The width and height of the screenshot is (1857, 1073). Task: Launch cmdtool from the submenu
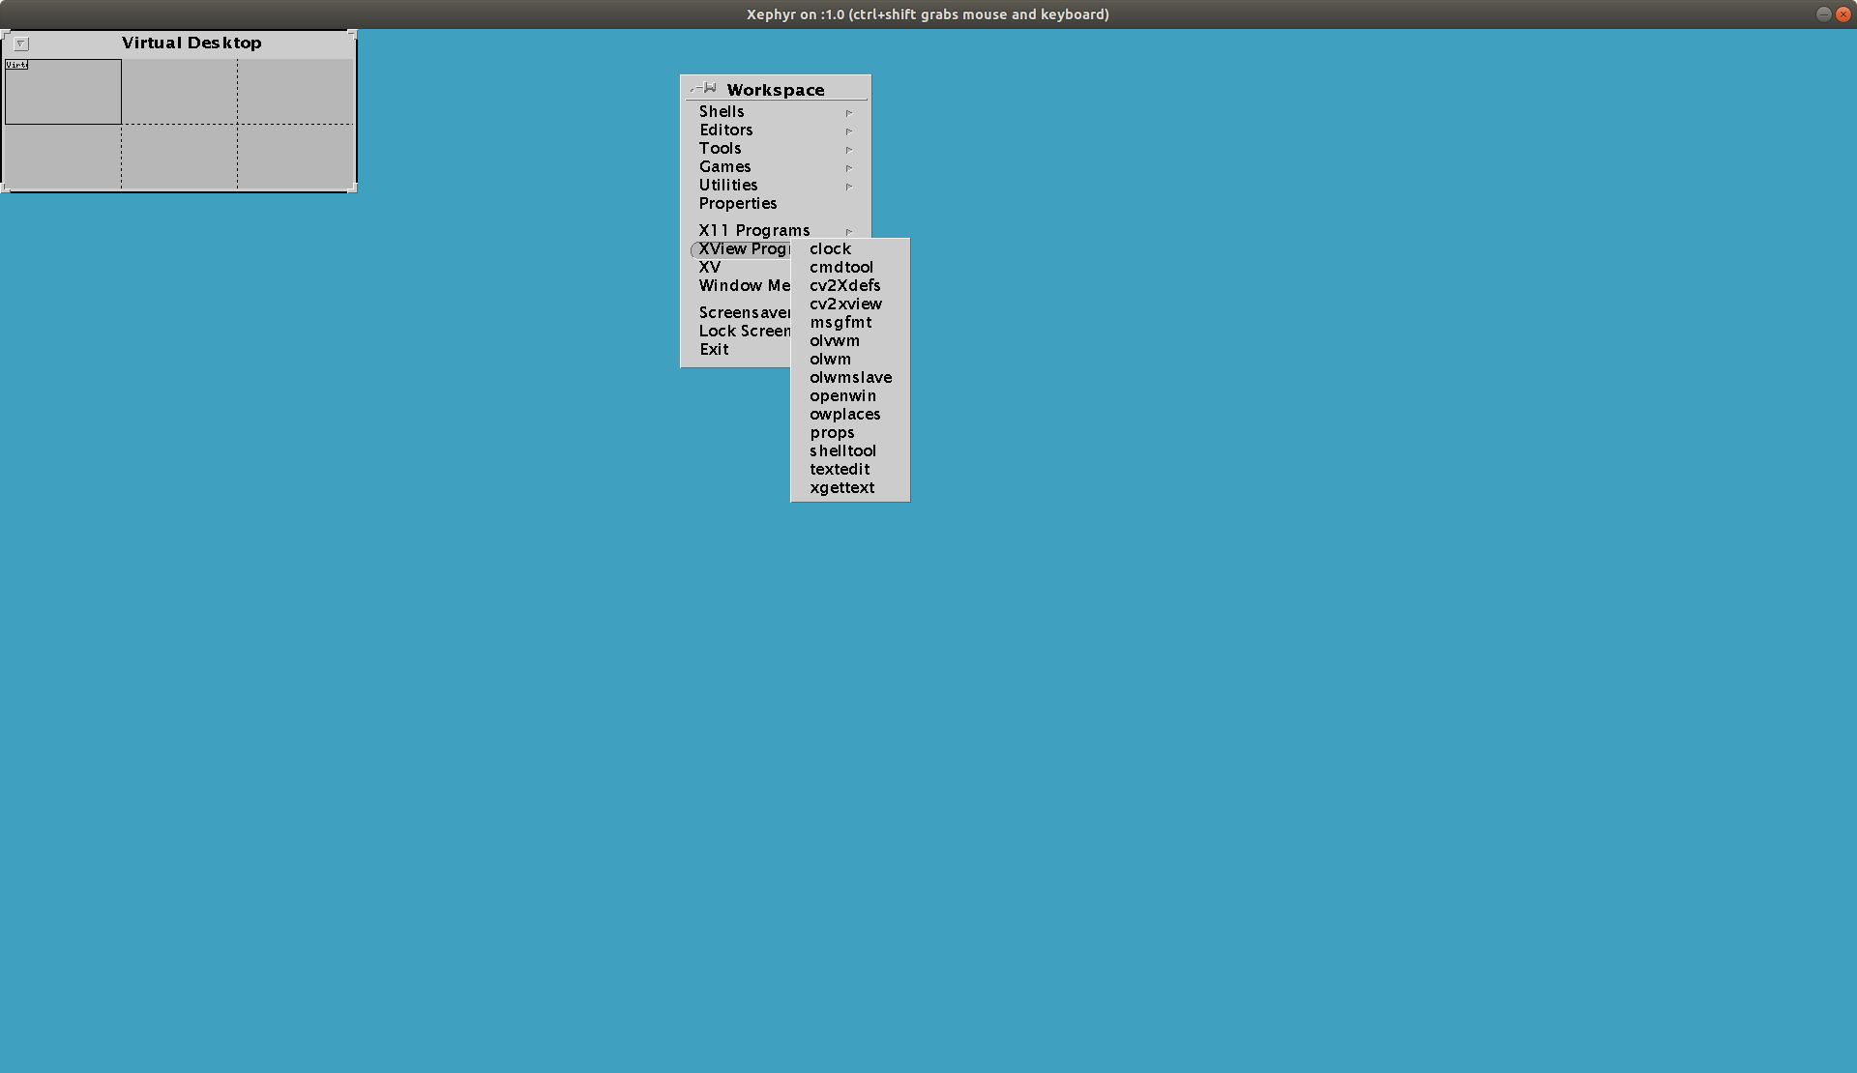point(840,268)
